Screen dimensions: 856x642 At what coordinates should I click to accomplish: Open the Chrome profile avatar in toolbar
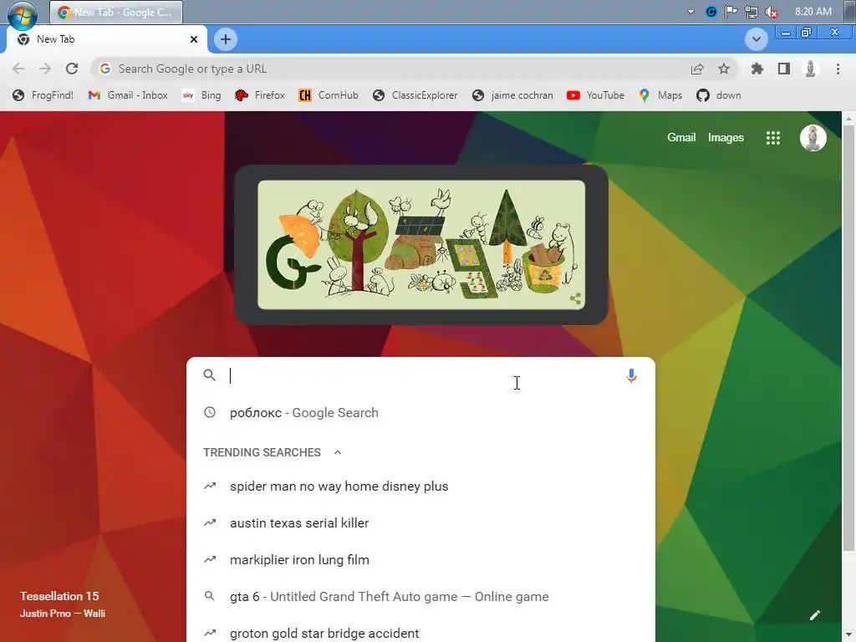pyautogui.click(x=811, y=69)
